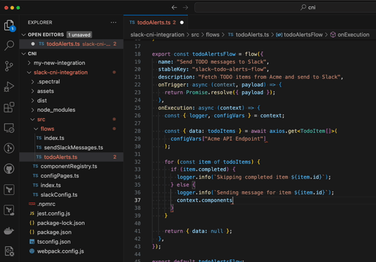Open the Git Graph icon in activity bar
The image size is (376, 262).
point(9,149)
